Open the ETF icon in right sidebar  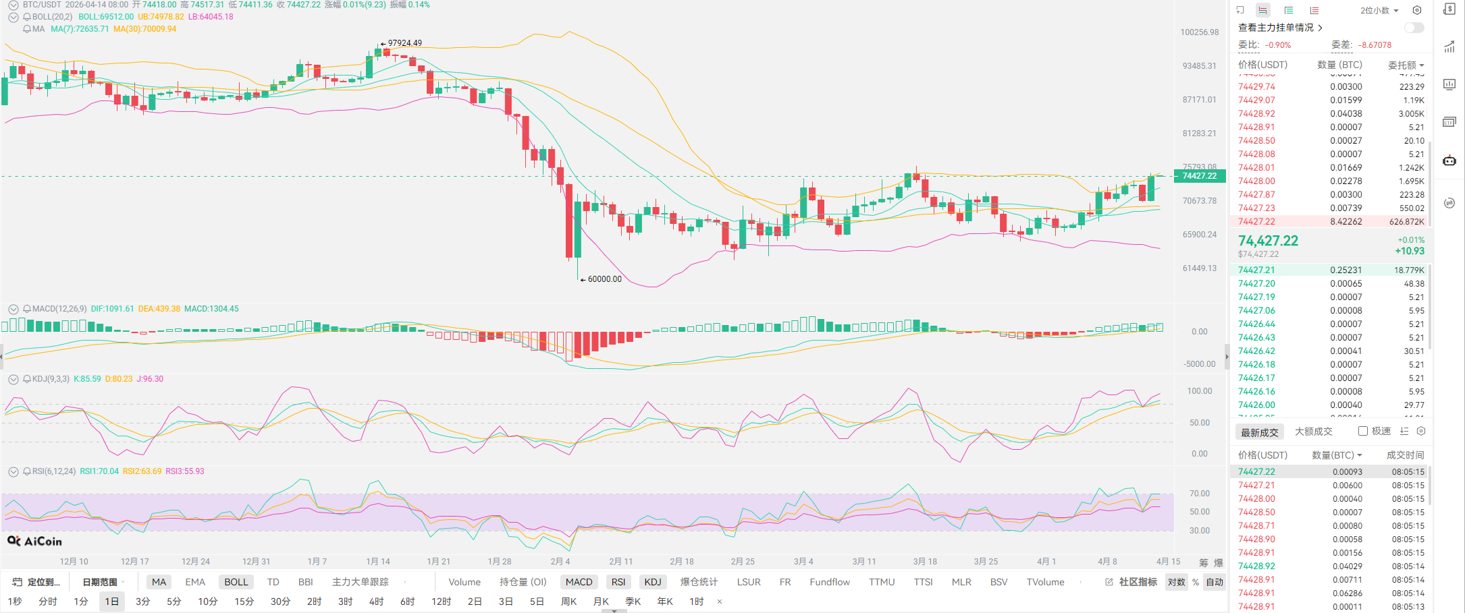tap(1449, 122)
